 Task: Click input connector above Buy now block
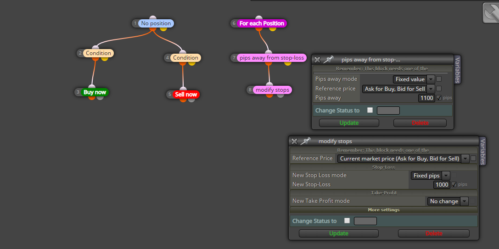point(92,87)
